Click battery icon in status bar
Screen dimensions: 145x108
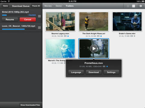coord(143,1)
